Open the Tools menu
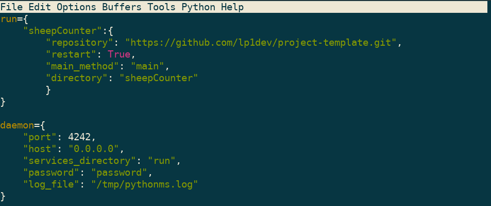The width and height of the screenshot is (491, 206). tap(161, 7)
